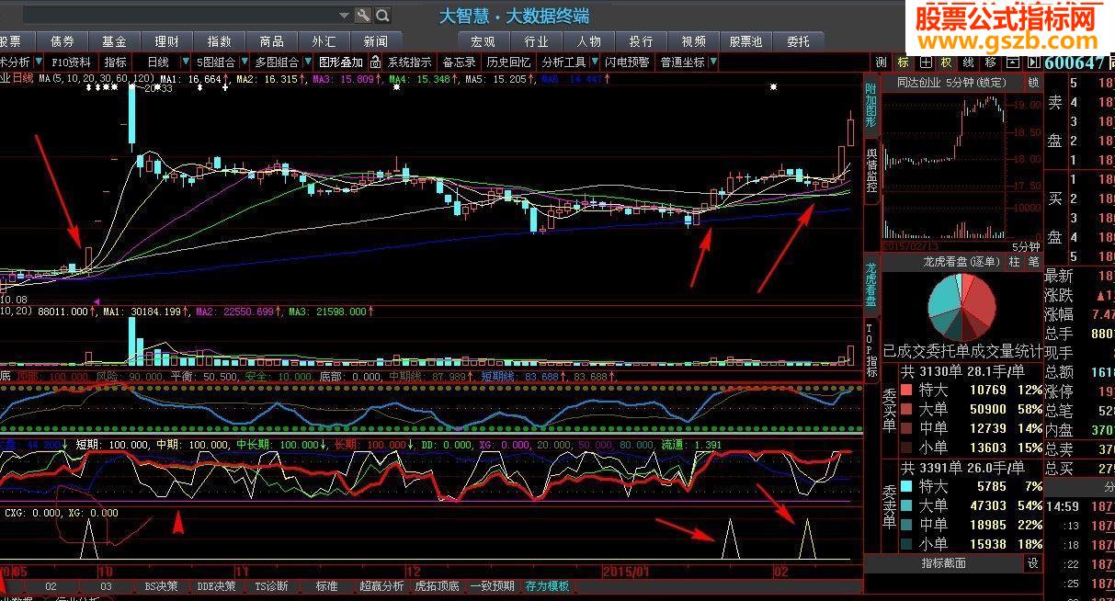Viewport: 1115px width, 601px height.
Task: Expand the 多图组合 dropdown arrow
Action: [307, 62]
